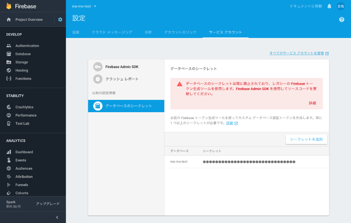Click the シークレット column header
This screenshot has width=351, height=223.
212,151
